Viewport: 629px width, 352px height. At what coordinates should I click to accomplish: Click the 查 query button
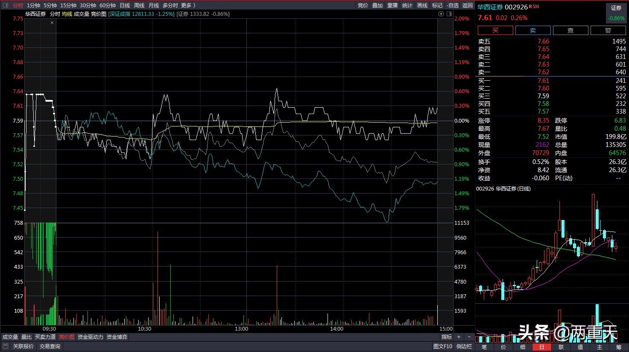click(x=570, y=30)
